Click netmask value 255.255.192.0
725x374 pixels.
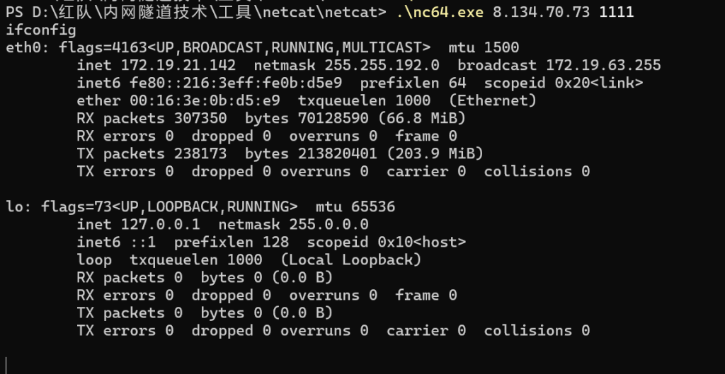coord(382,65)
